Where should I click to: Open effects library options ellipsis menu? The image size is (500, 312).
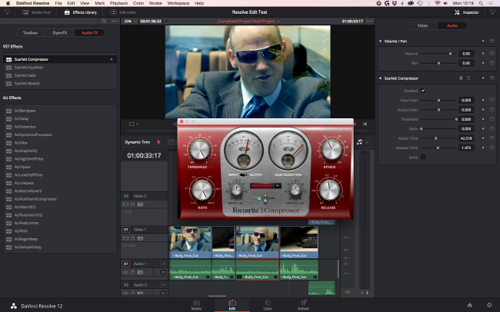pos(115,21)
